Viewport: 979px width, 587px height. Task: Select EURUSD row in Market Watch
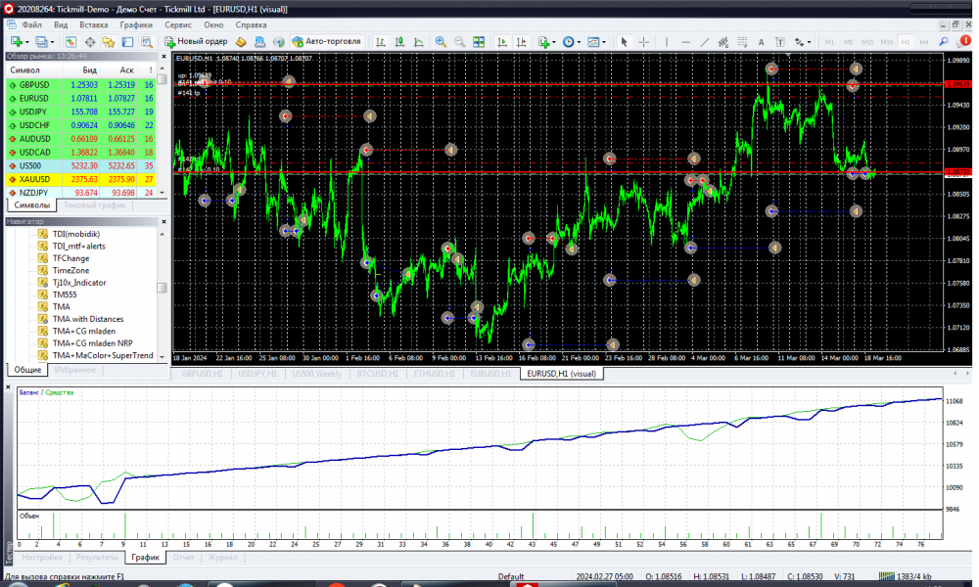[x=80, y=99]
